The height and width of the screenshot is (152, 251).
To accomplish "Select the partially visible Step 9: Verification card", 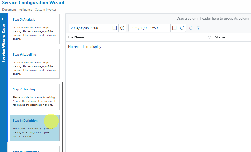I will point(35,149).
